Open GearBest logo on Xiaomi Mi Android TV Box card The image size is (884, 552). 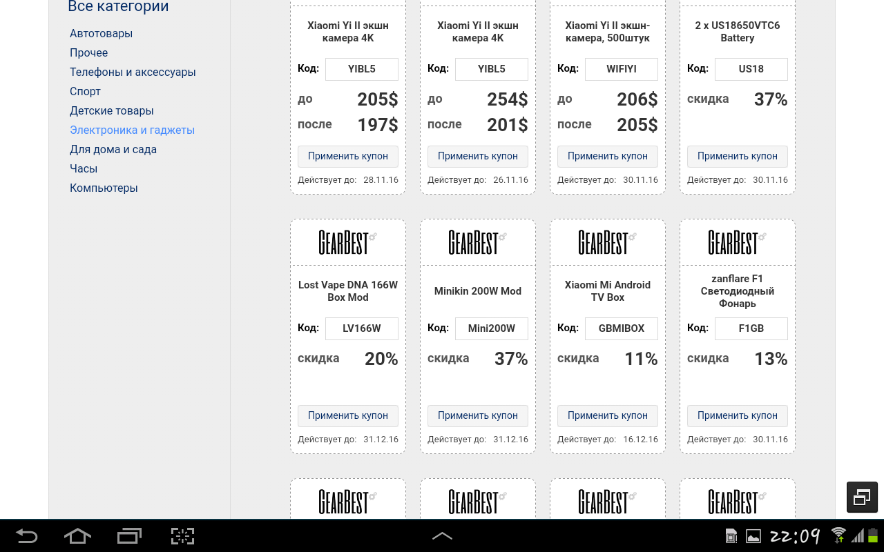(x=608, y=242)
